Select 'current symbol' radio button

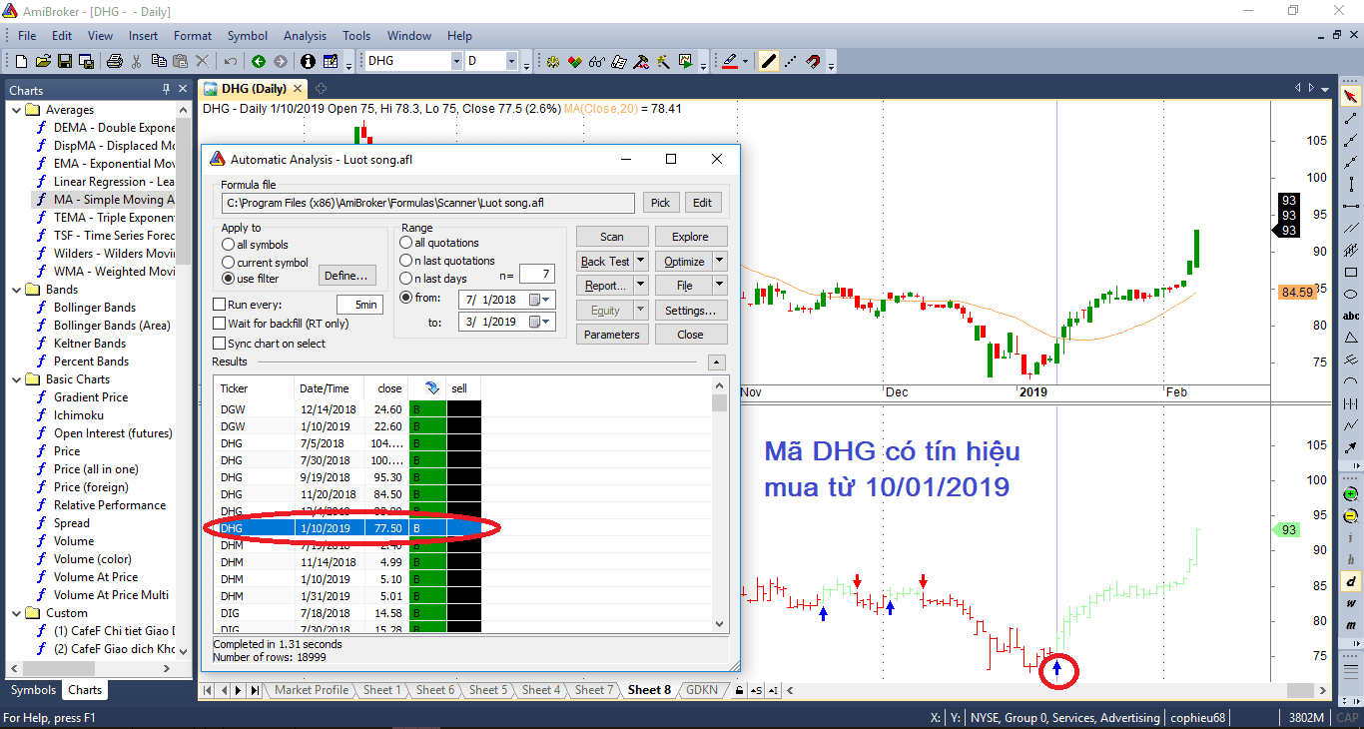tap(229, 262)
